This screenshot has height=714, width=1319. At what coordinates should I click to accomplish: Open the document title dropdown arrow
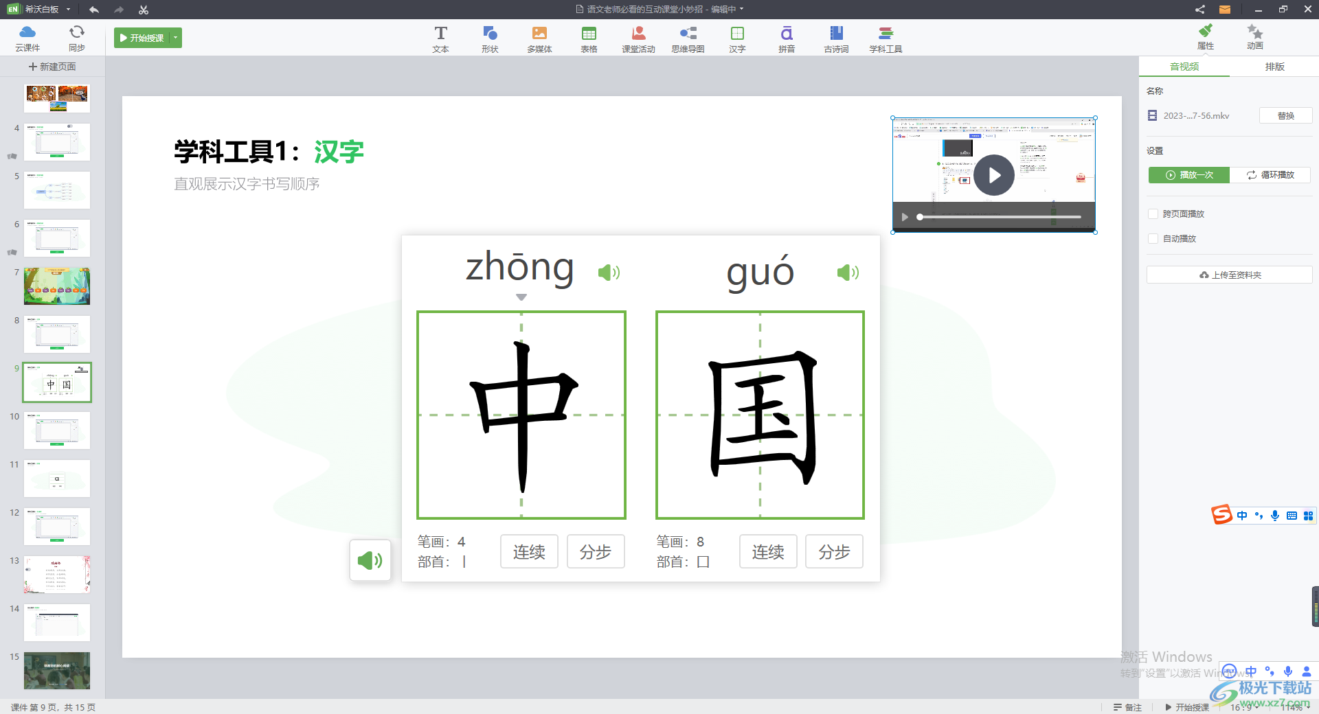point(742,9)
